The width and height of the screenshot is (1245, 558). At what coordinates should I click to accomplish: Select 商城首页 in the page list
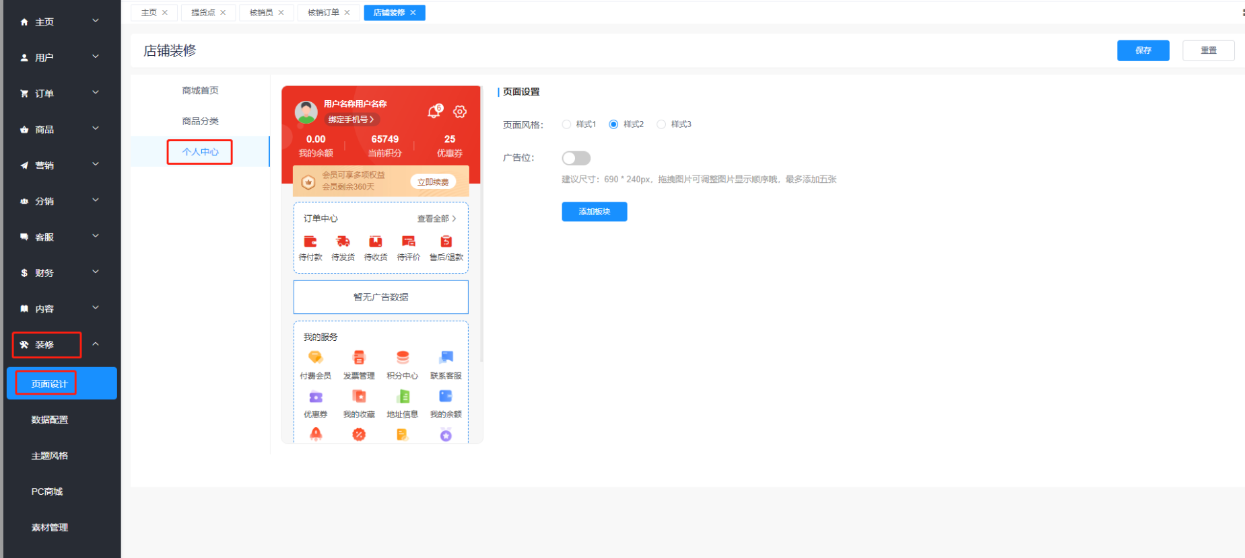[x=200, y=91]
